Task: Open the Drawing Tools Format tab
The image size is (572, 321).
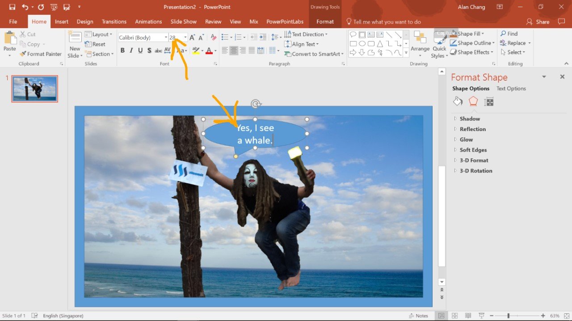Action: pyautogui.click(x=325, y=21)
